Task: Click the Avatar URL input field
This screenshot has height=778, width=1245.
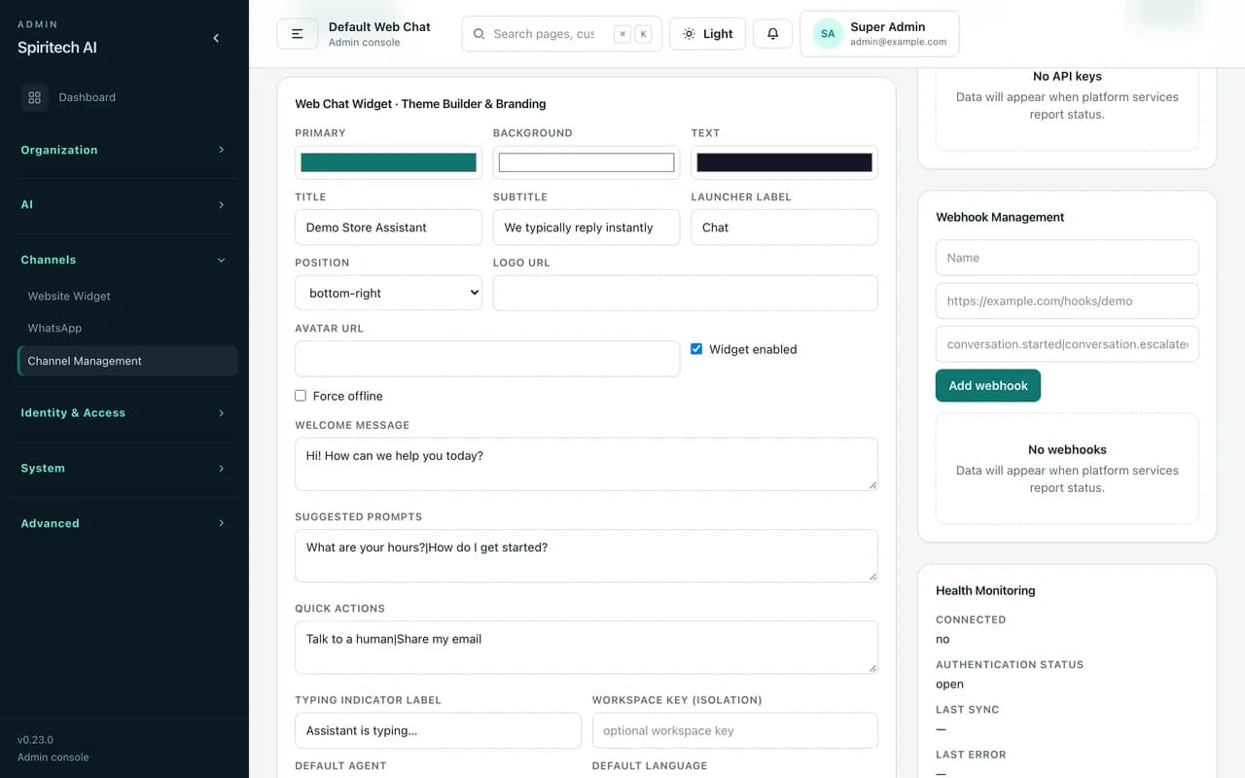Action: pyautogui.click(x=487, y=359)
